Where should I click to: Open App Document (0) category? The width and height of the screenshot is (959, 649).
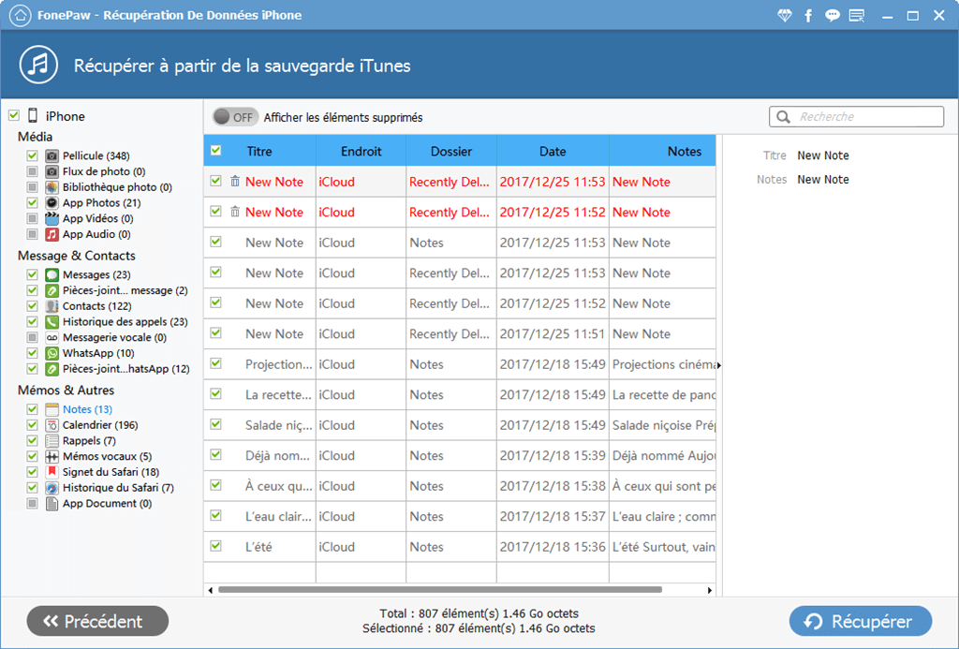pos(107,504)
